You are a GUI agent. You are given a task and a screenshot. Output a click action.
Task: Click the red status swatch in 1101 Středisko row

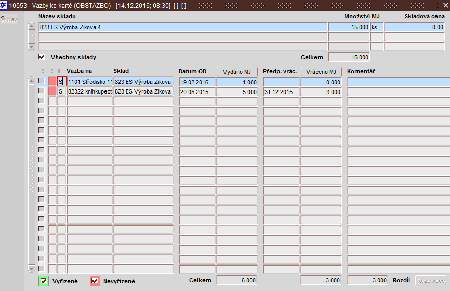pyautogui.click(x=52, y=82)
